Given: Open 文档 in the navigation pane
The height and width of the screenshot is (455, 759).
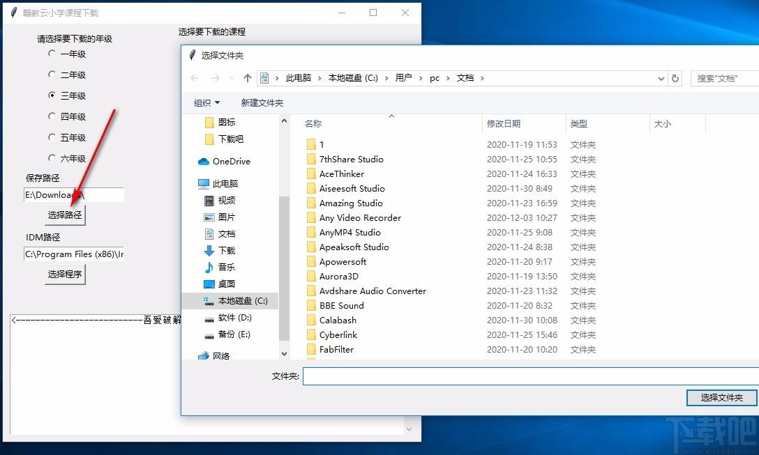Looking at the screenshot, I should (220, 234).
